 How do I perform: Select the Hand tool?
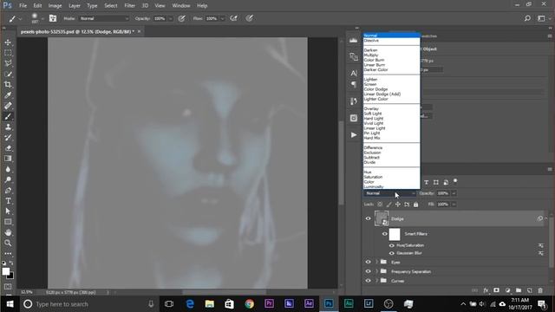[8, 232]
